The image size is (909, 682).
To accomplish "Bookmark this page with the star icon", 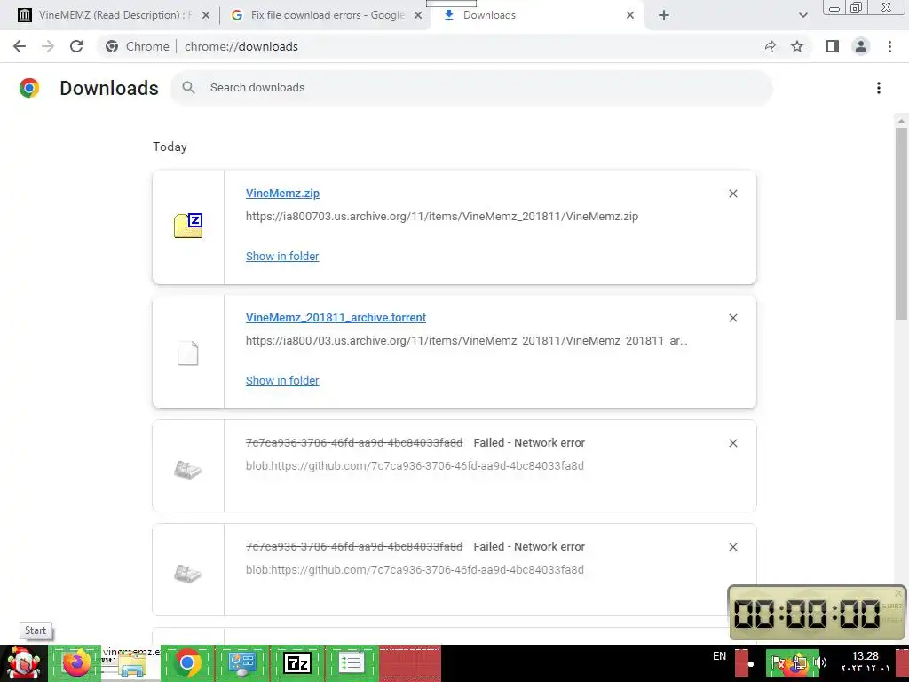I will point(797,46).
